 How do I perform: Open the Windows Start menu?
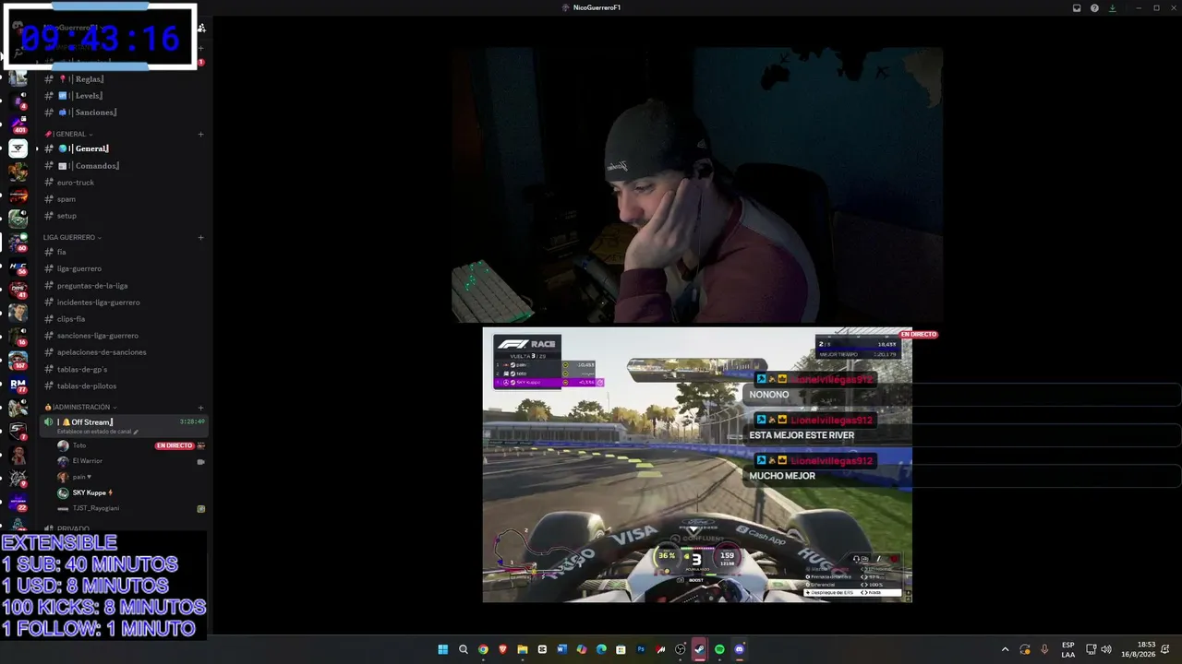pos(442,649)
